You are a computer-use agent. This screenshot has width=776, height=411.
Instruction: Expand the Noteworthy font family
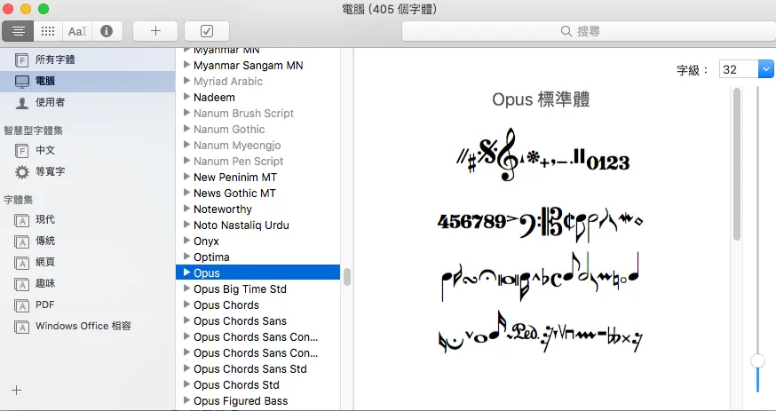[186, 209]
